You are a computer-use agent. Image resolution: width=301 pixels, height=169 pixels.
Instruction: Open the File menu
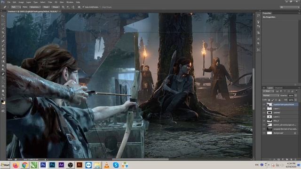[x=9, y=2]
